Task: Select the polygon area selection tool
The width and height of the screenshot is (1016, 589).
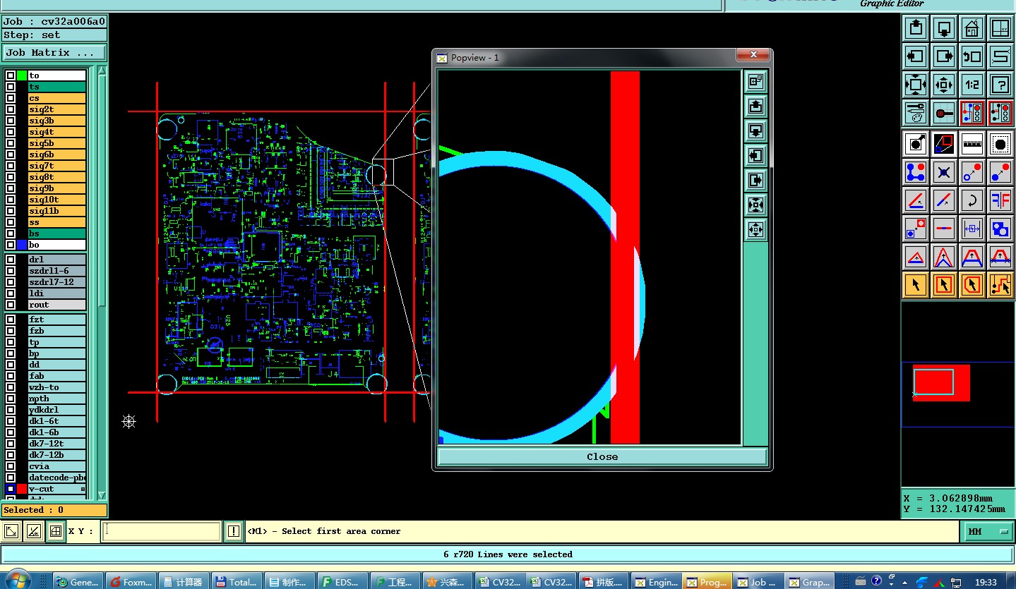Action: (x=972, y=285)
